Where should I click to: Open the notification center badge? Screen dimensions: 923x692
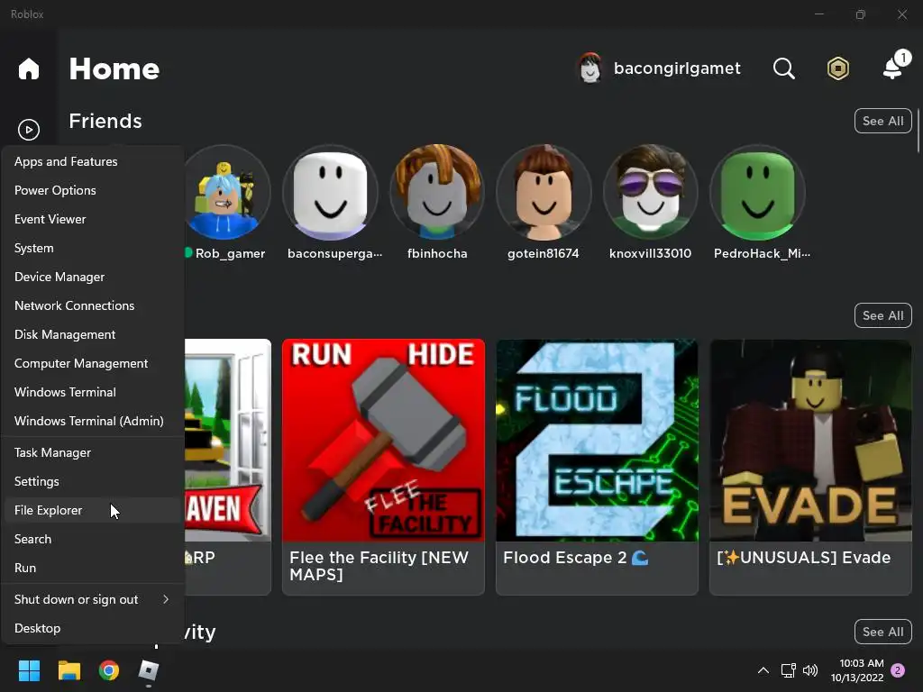pyautogui.click(x=898, y=670)
